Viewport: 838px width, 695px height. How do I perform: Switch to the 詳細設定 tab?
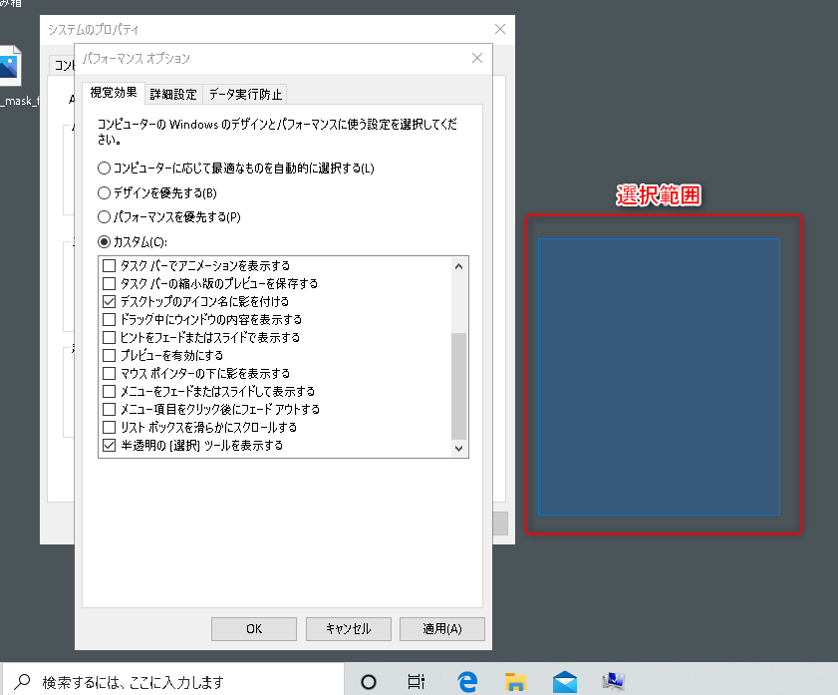click(x=172, y=93)
